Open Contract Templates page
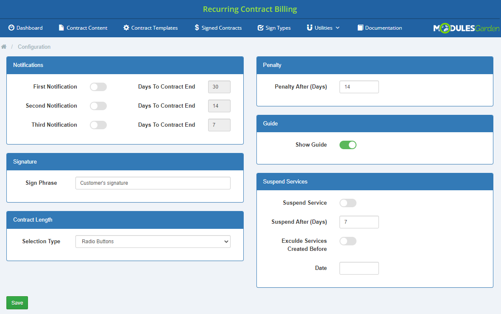This screenshot has height=314, width=501. tap(150, 28)
